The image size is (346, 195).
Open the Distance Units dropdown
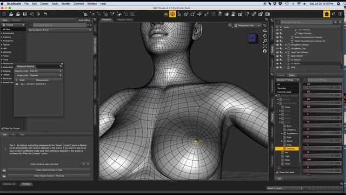point(45,71)
